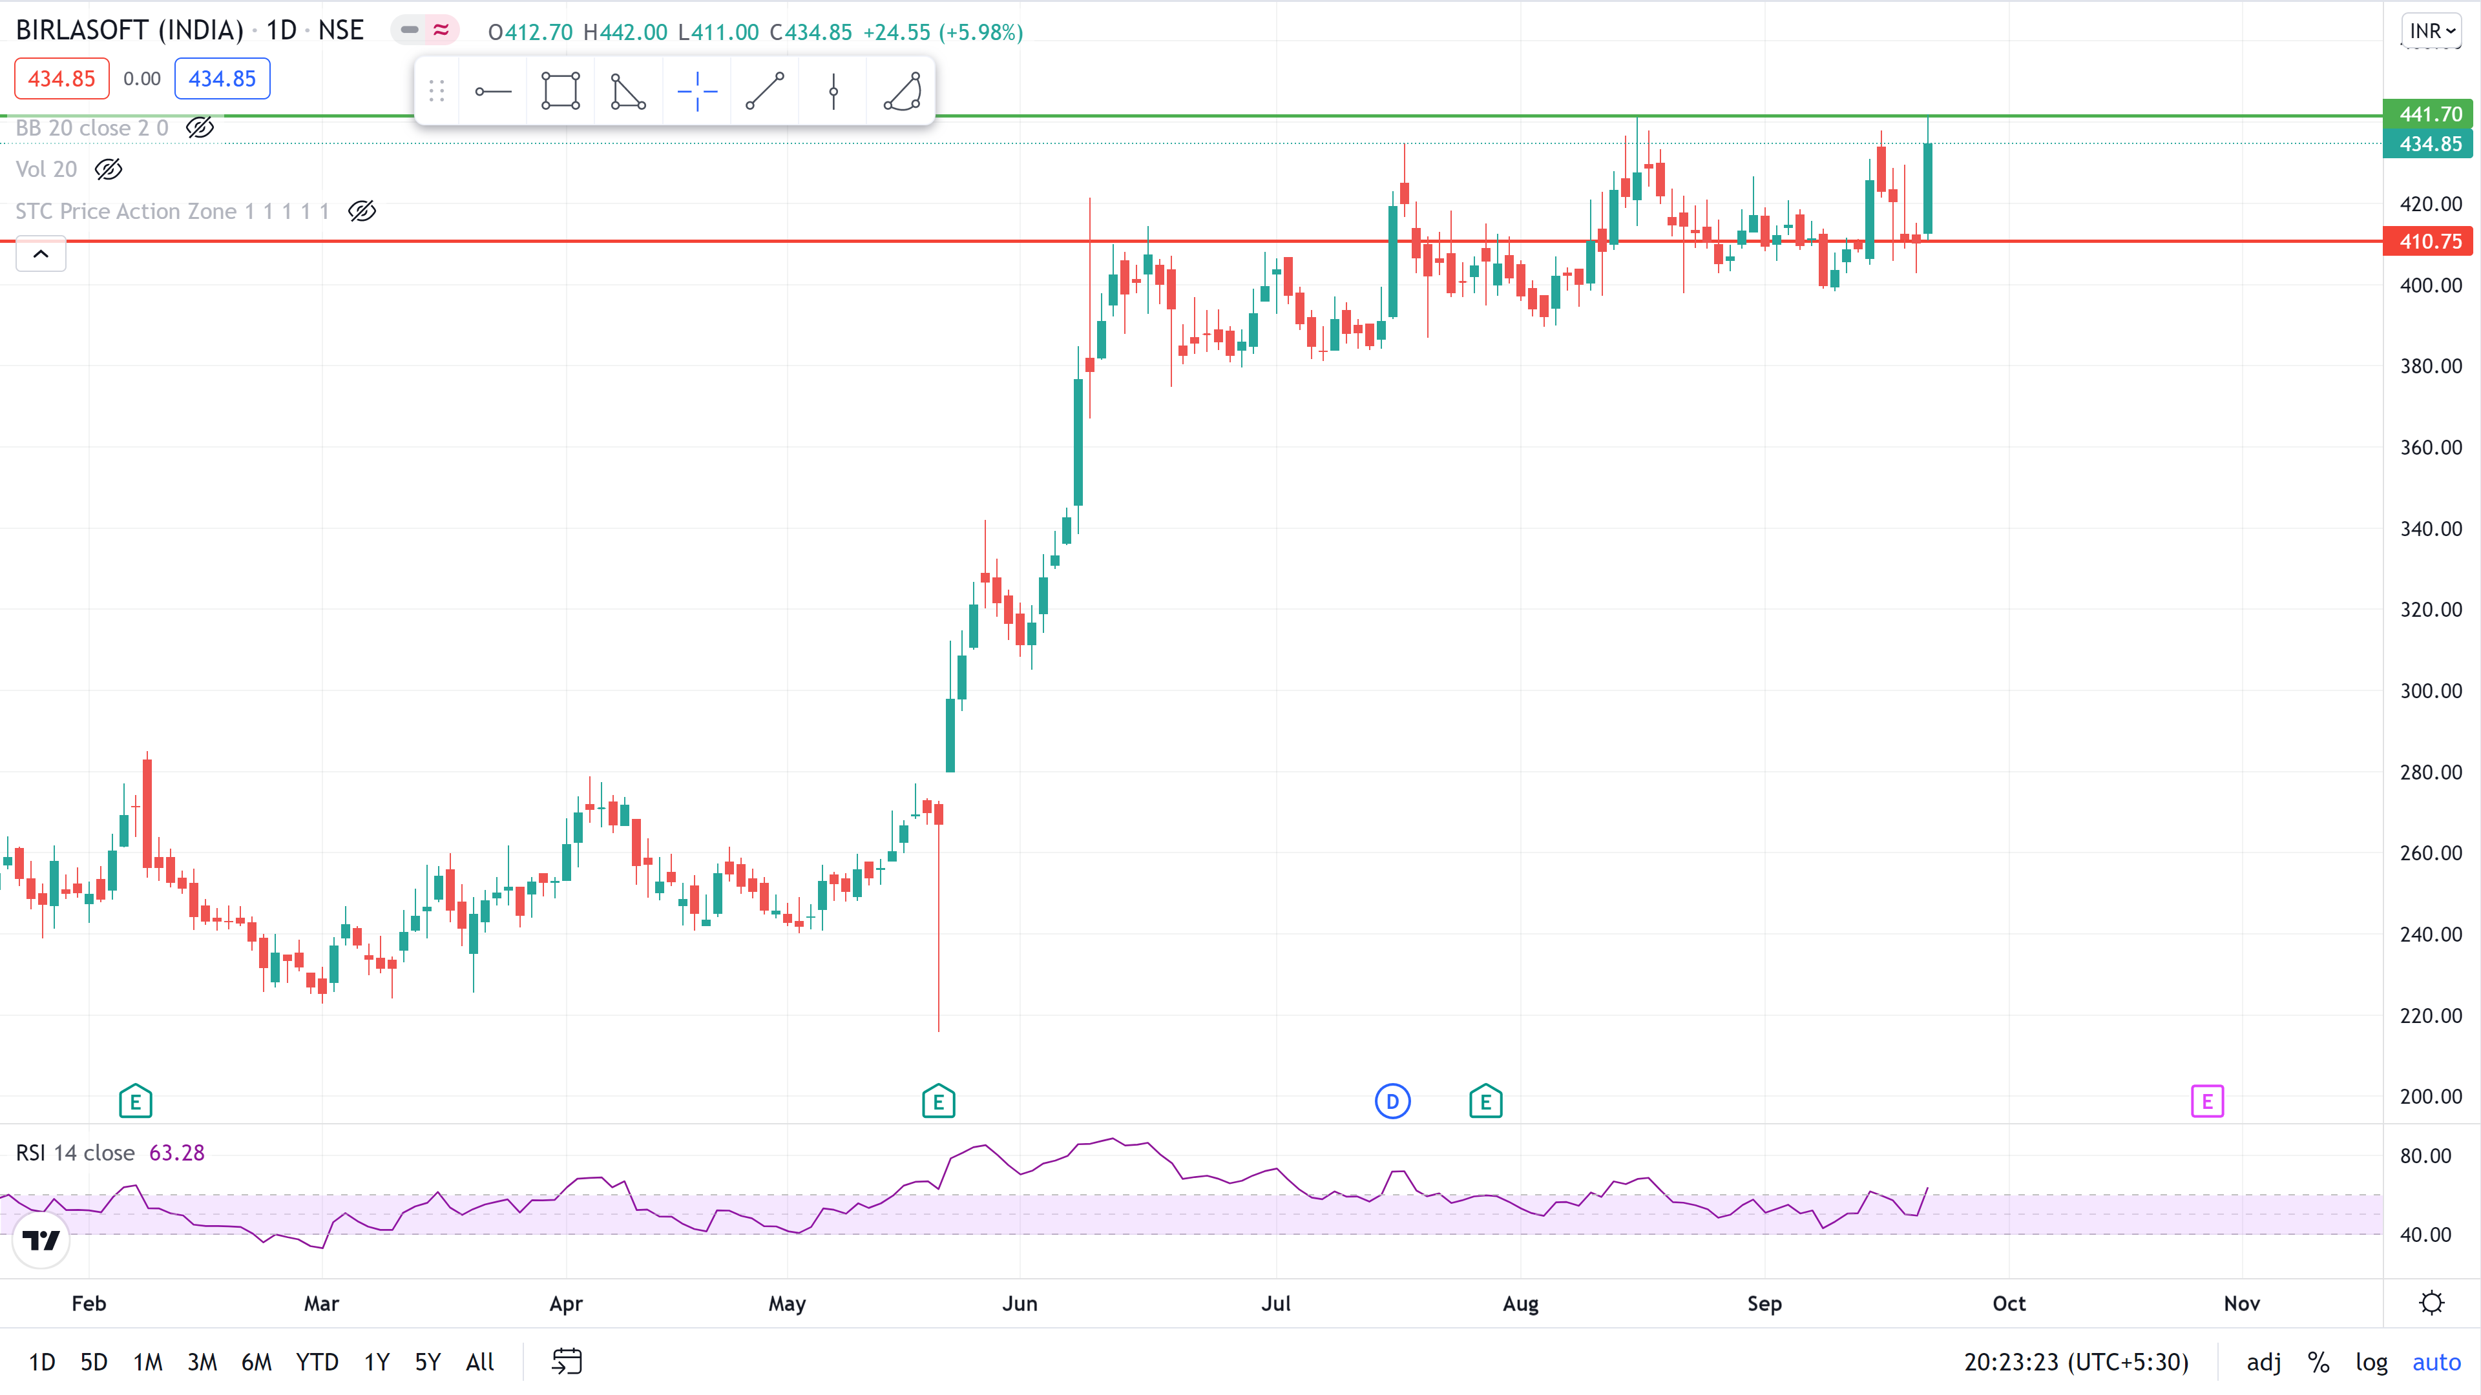This screenshot has width=2481, height=1395.
Task: Switch to the 6M time range
Action: (x=255, y=1361)
